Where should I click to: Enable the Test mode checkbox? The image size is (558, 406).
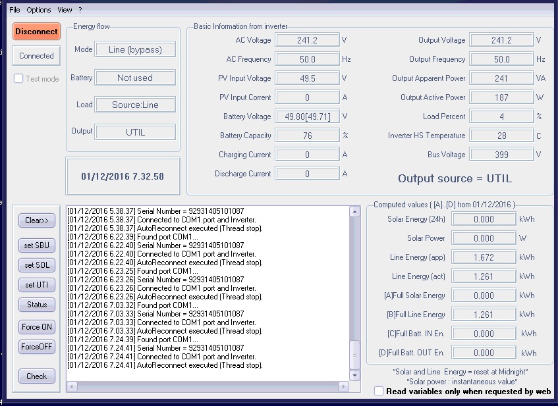click(x=18, y=78)
